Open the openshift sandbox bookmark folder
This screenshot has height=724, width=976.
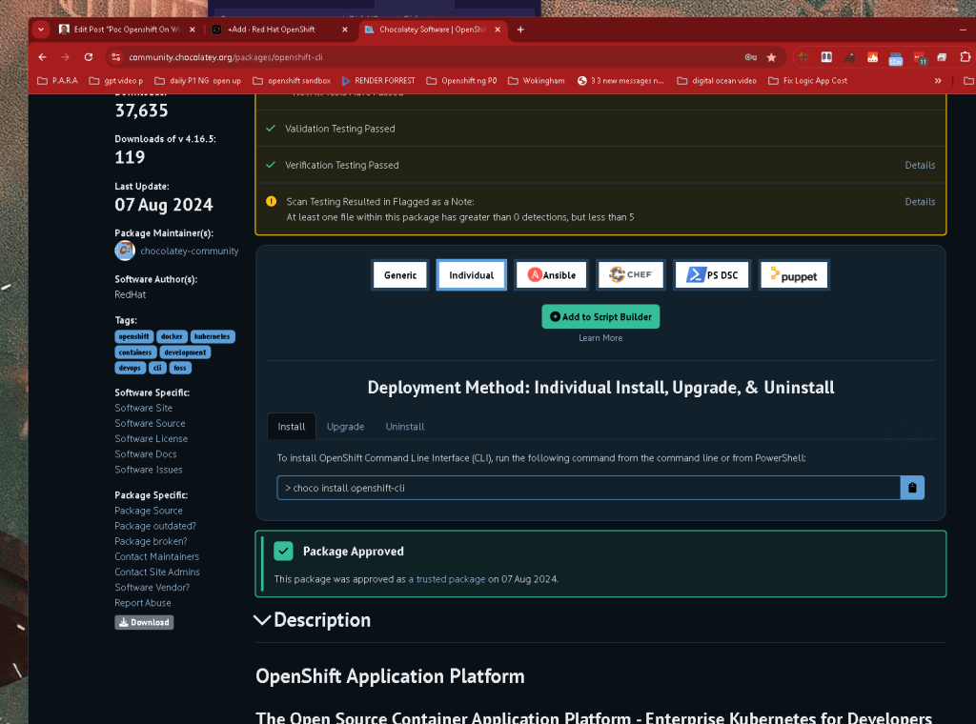(292, 81)
